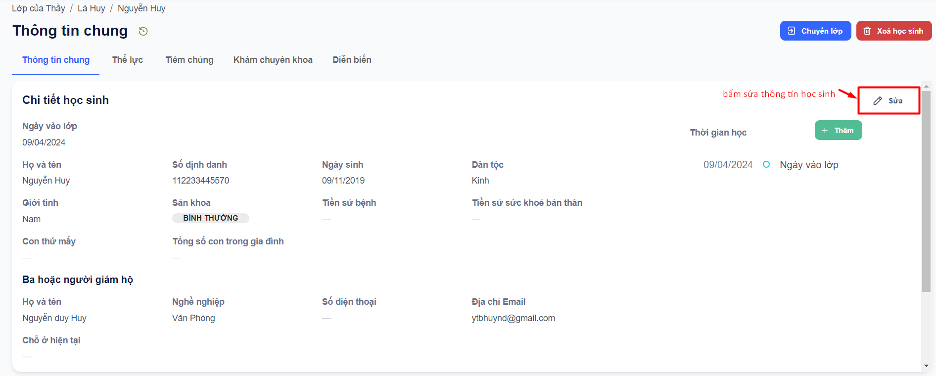
Task: Click the Chuyển lớp button
Action: (x=815, y=31)
